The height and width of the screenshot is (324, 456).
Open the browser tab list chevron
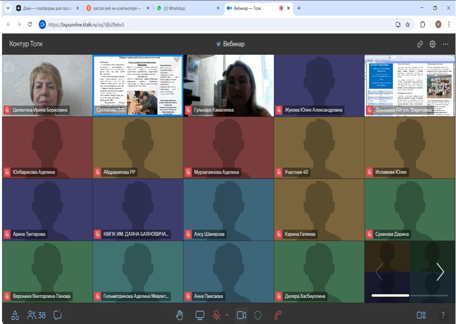tap(8, 8)
